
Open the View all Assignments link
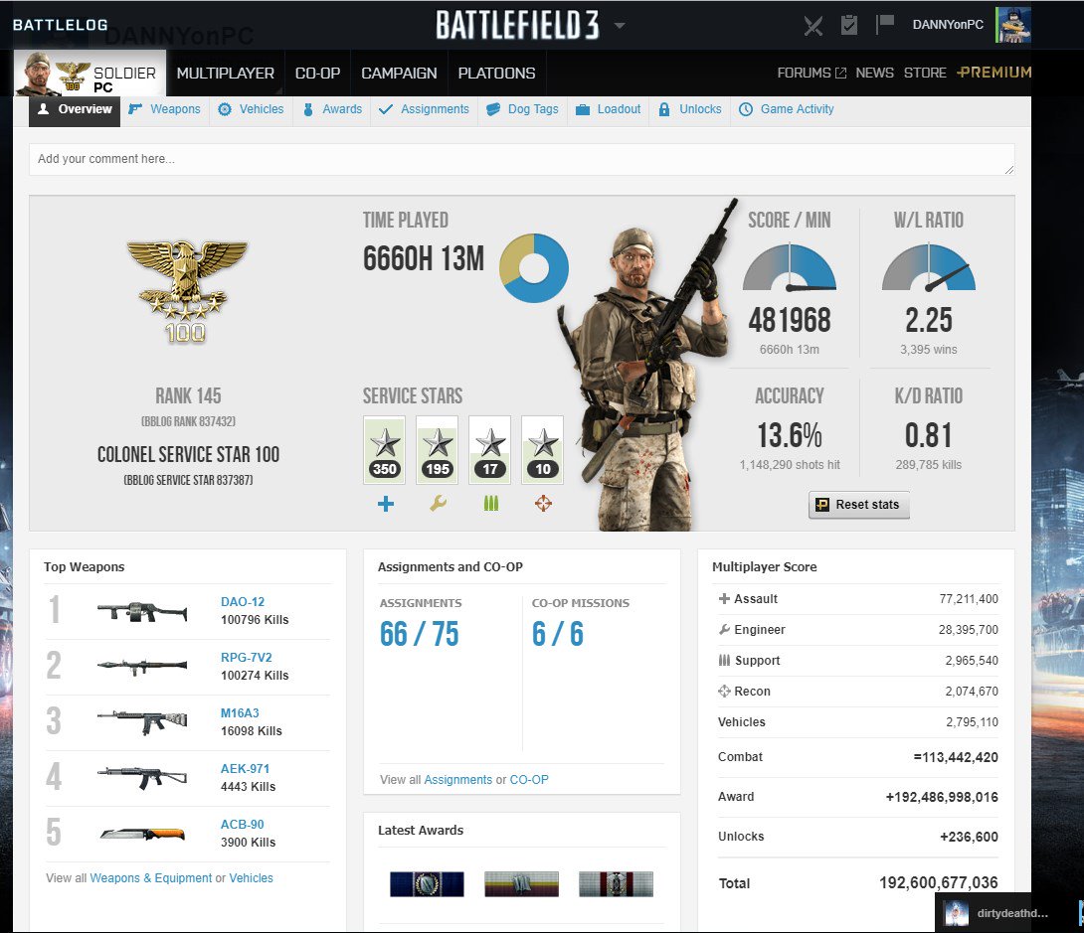pos(457,780)
